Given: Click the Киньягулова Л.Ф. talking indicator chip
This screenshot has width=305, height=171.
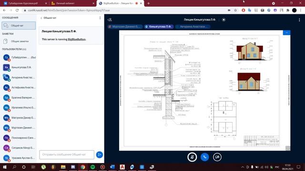Looking at the screenshot, I should click(159, 27).
